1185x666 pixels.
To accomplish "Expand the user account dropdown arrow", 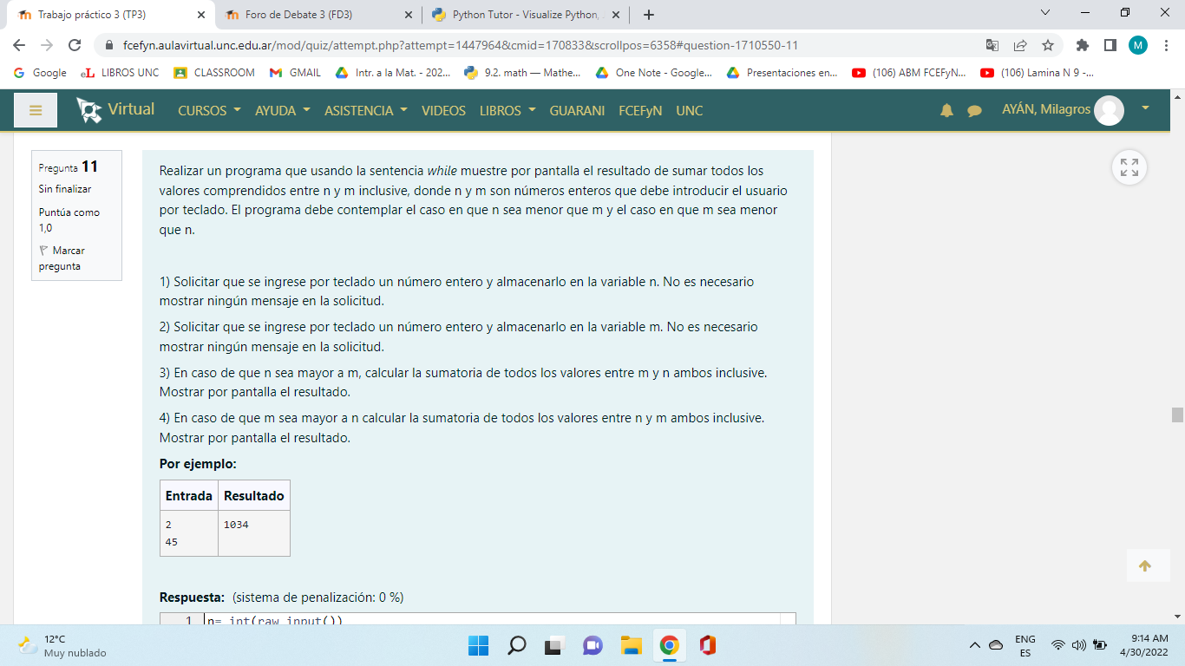I will tap(1145, 108).
